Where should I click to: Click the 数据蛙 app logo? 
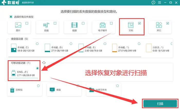[x=11, y=3]
